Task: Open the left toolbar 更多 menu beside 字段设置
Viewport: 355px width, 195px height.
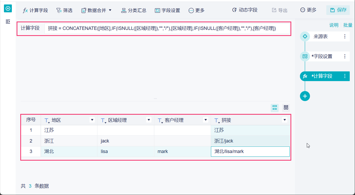Action: click(197, 10)
